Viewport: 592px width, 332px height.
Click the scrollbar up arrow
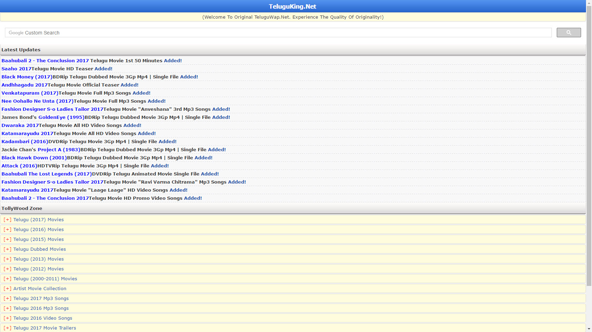pos(589,2)
